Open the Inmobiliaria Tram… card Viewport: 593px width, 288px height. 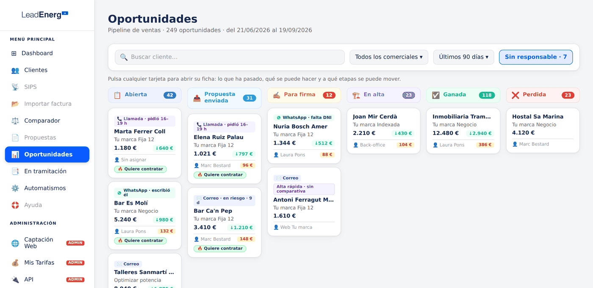click(463, 131)
